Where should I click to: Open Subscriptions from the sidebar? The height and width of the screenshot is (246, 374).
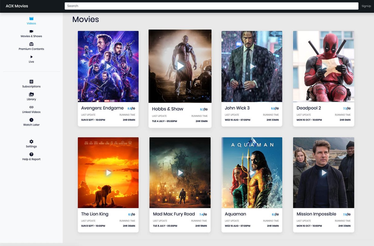click(31, 82)
